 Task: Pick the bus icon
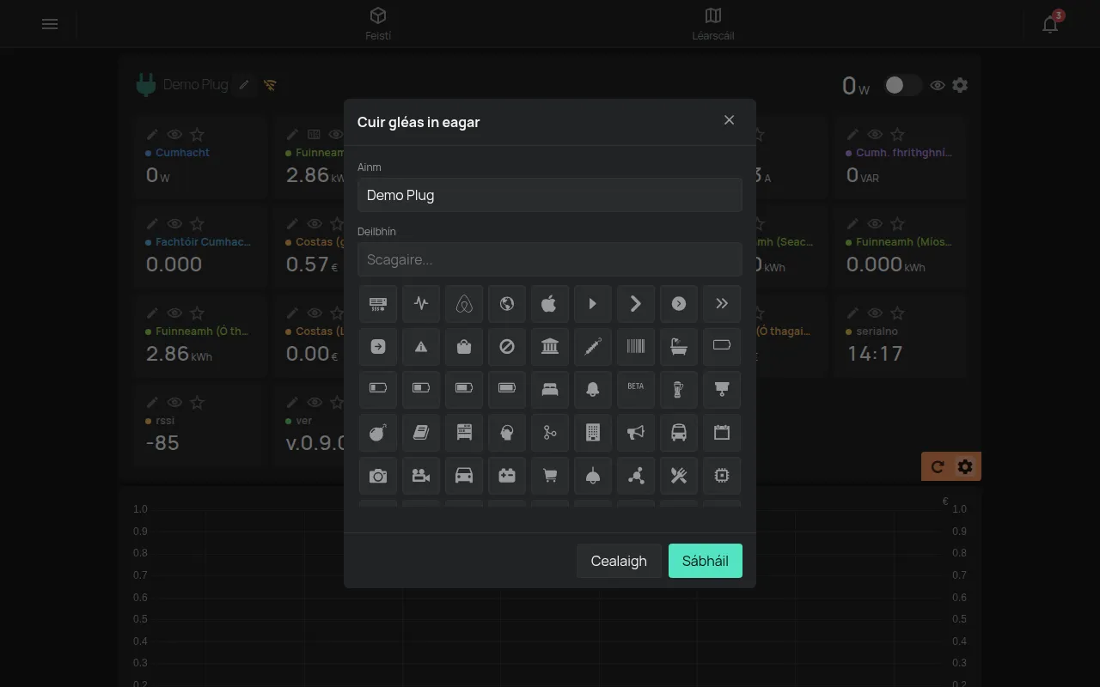[x=679, y=432]
